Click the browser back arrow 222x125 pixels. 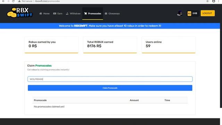[x=3, y=1]
